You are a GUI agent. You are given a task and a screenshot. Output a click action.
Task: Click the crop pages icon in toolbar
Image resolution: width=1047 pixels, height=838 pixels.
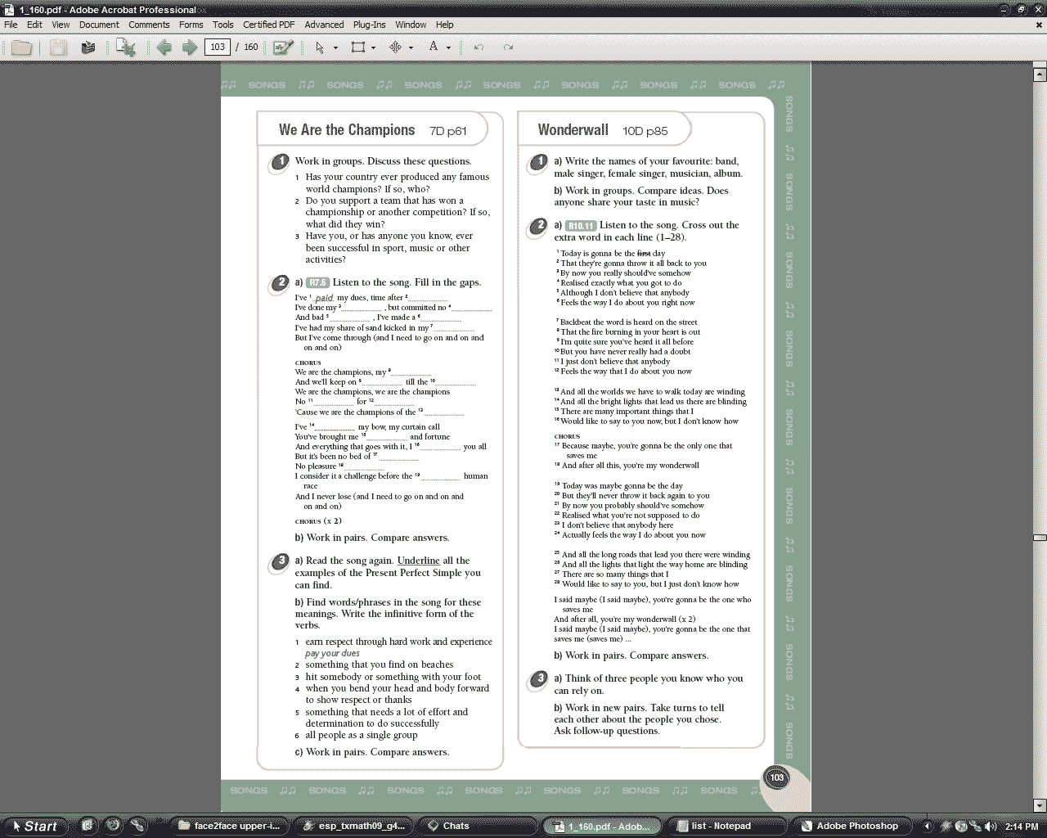coord(125,47)
